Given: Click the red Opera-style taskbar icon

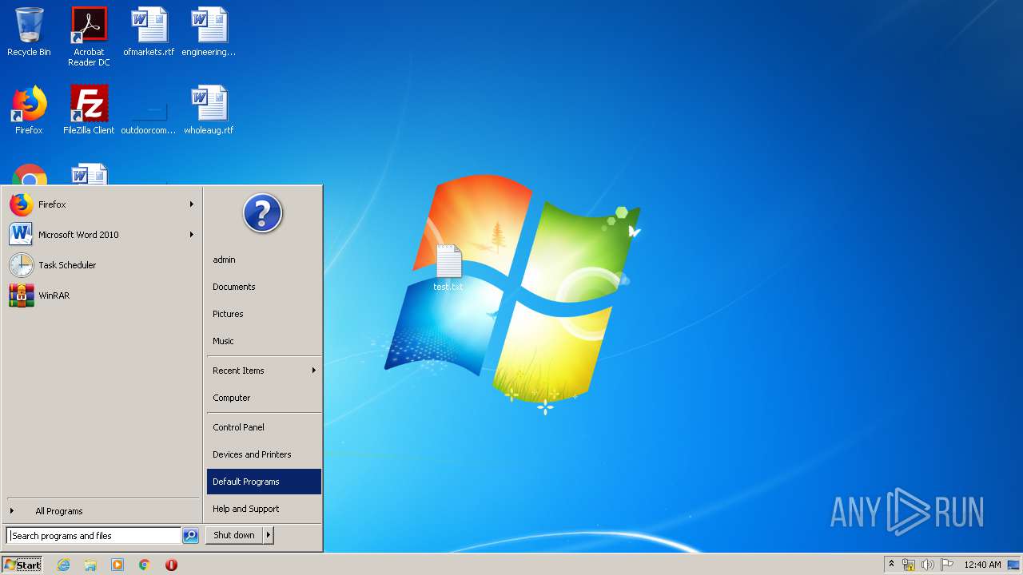Looking at the screenshot, I should pos(171,565).
